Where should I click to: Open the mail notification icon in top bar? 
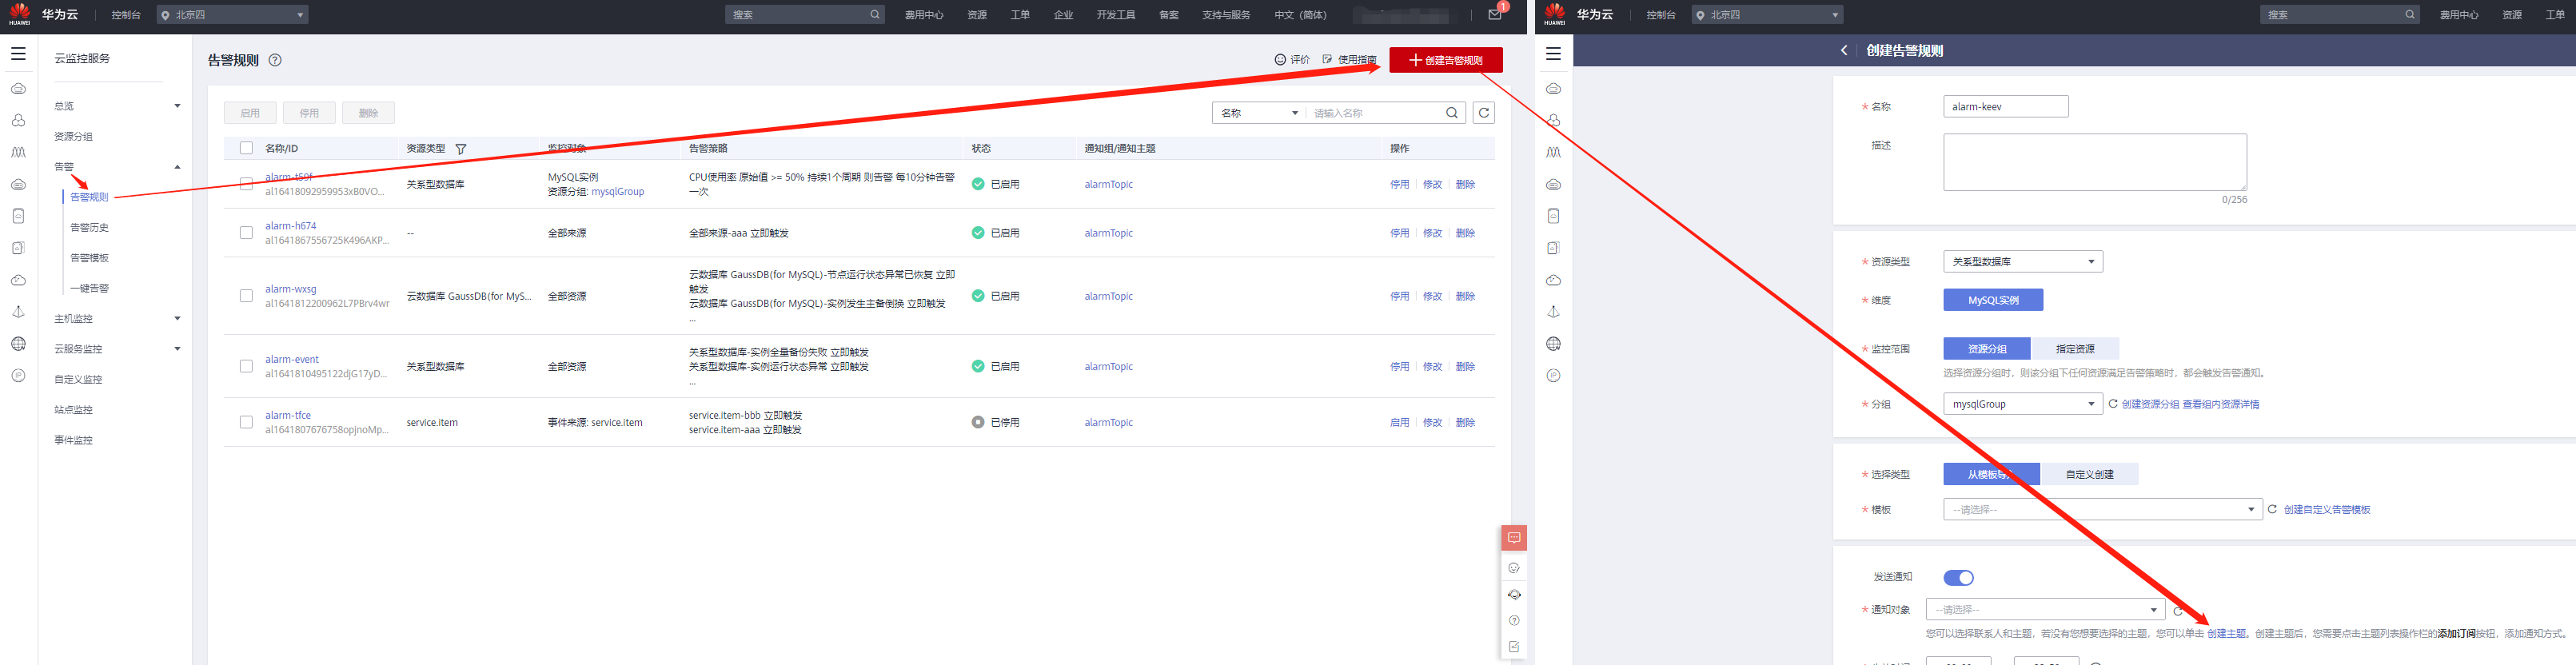1494,15
